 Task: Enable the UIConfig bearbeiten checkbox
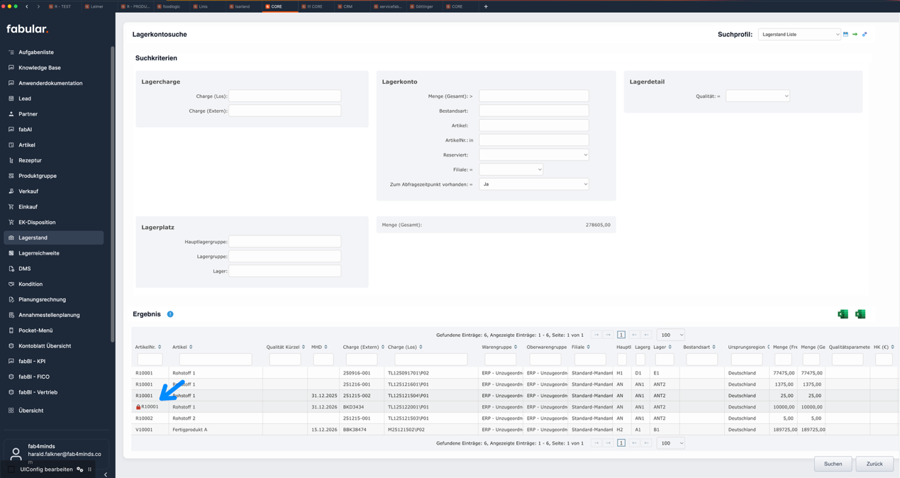click(x=11, y=469)
